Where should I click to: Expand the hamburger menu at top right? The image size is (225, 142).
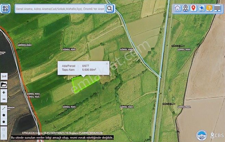[x=217, y=8]
